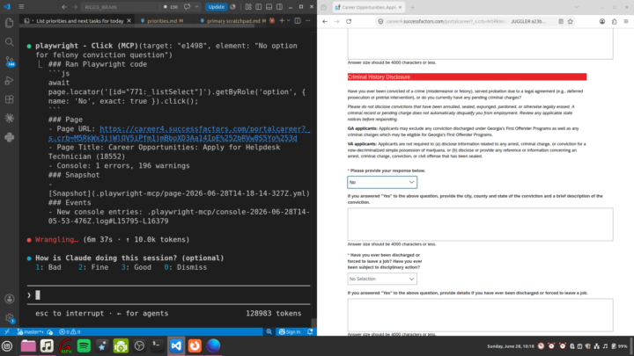This screenshot has width=634, height=356.
Task: Open a new browser tab
Action: [412, 7]
